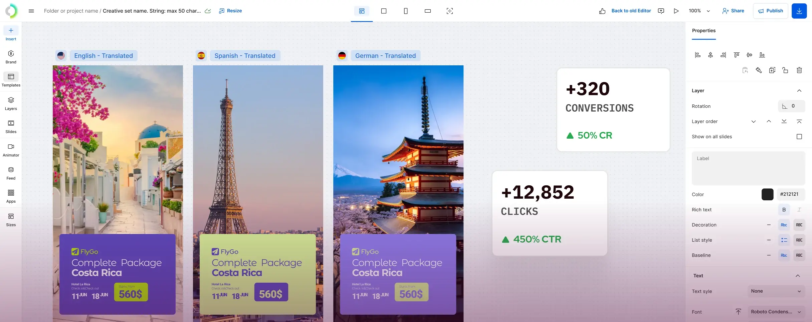Switch to the Properties tab
Screen dimensions: 812x322
tap(703, 31)
